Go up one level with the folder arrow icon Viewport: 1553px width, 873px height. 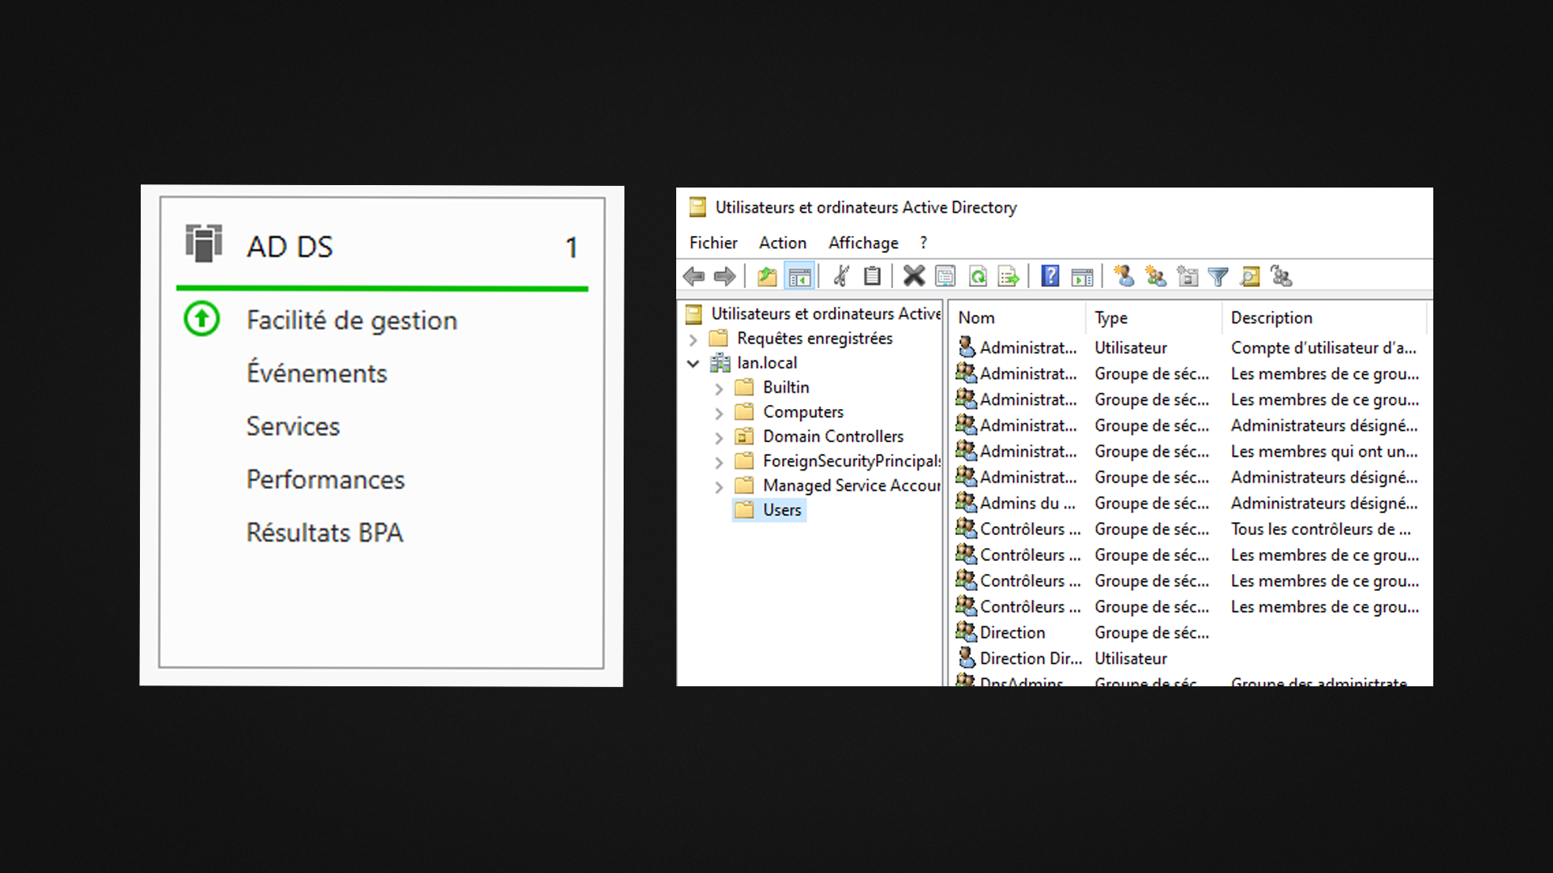pos(767,276)
